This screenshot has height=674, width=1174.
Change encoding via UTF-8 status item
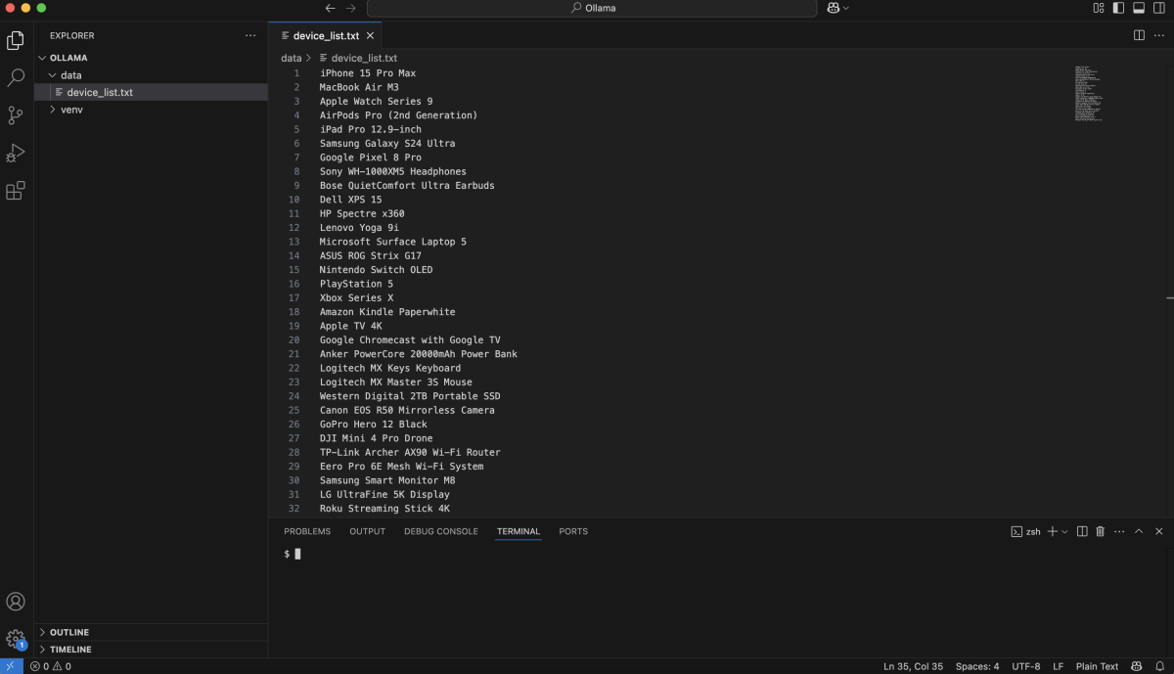coord(1026,666)
